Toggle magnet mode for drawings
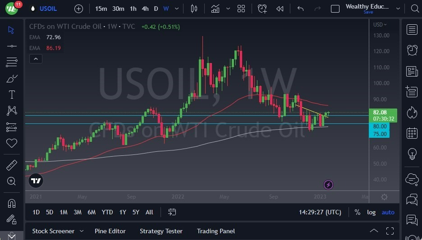The height and width of the screenshot is (240, 422). (12, 204)
